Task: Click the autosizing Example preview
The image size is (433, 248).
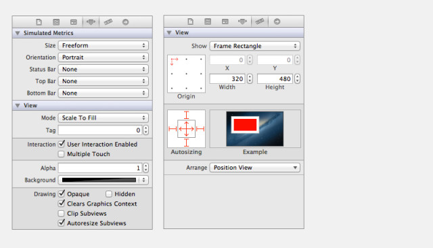Action: click(255, 129)
